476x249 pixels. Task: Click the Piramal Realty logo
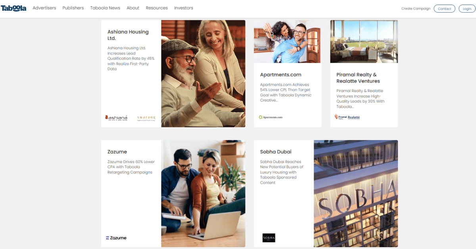340,117
